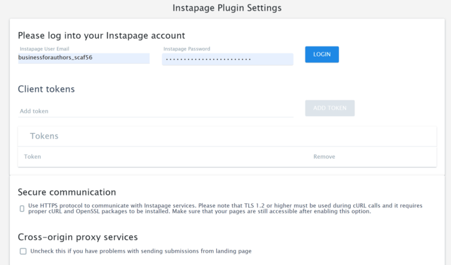Click the Cross-origin proxy services heading
The image size is (451, 265).
[78, 237]
